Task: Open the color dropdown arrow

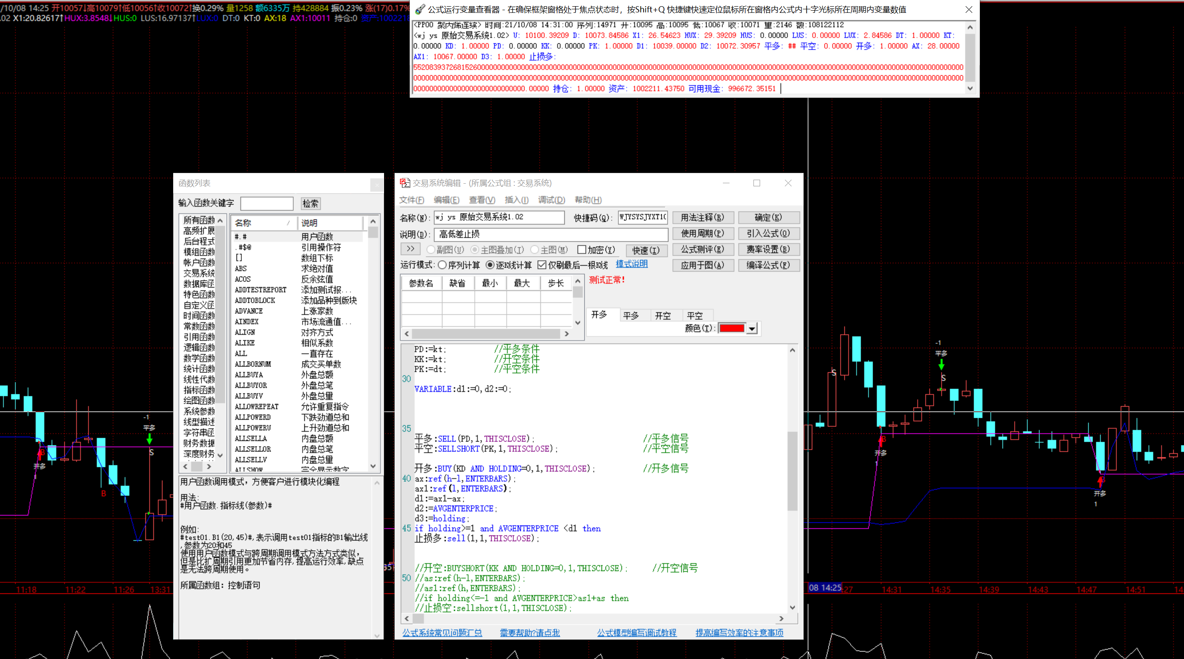Action: pyautogui.click(x=752, y=328)
